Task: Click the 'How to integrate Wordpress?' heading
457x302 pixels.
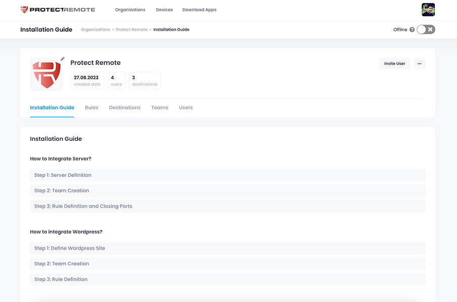Action: click(66, 232)
